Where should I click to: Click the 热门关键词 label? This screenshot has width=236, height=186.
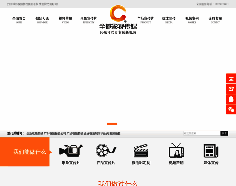(x=16, y=133)
